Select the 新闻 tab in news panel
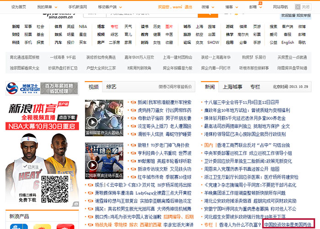Image resolution: width=320 pixels, height=229 pixels. [x=210, y=87]
